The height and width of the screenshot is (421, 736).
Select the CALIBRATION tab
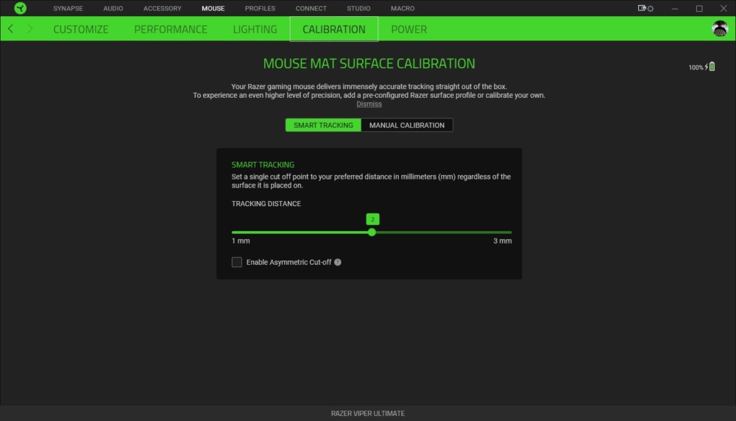tap(333, 29)
